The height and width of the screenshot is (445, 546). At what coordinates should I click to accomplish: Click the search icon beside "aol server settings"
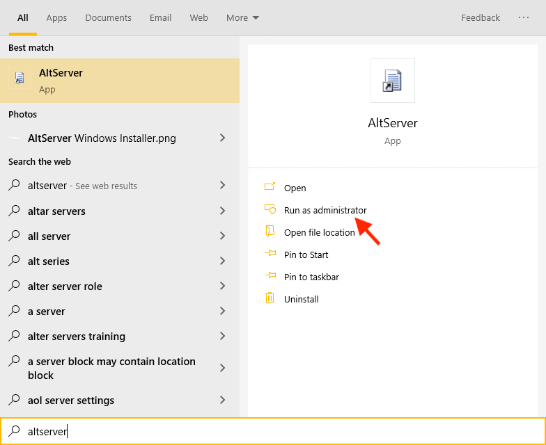pos(14,399)
